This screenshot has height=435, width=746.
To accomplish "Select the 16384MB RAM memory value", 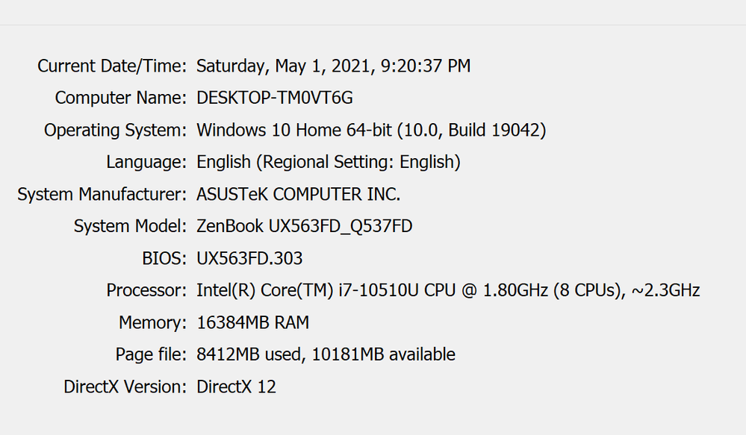I will tap(252, 323).
